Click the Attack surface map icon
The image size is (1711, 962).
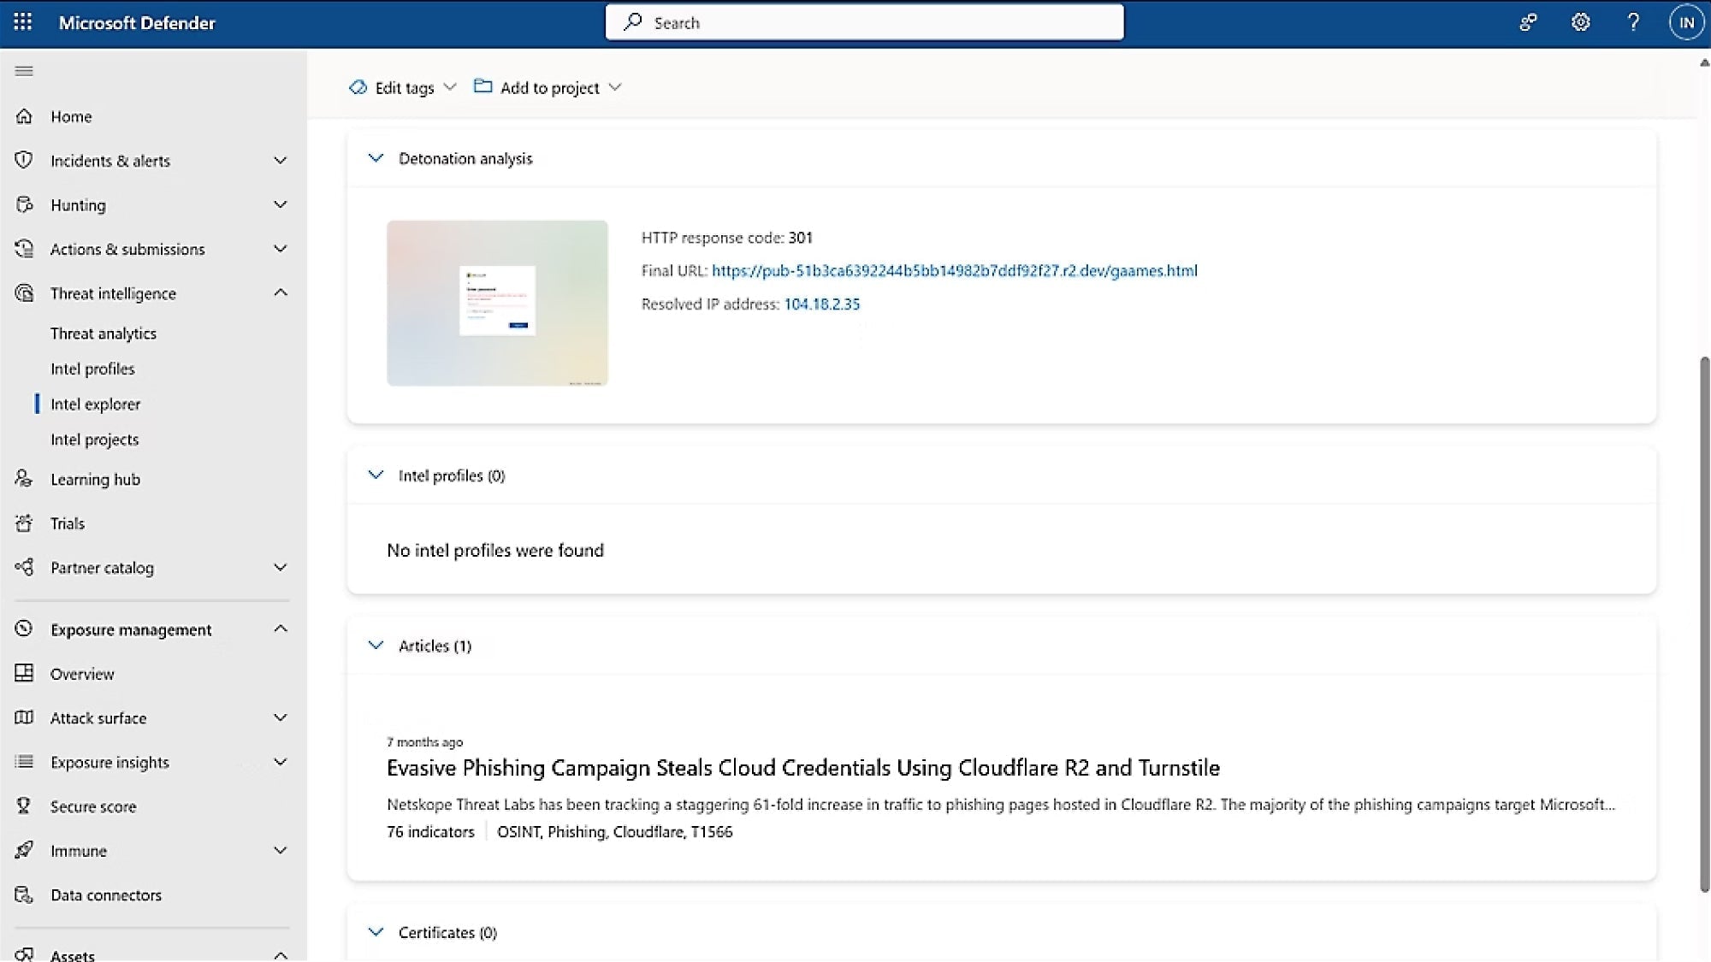24,717
